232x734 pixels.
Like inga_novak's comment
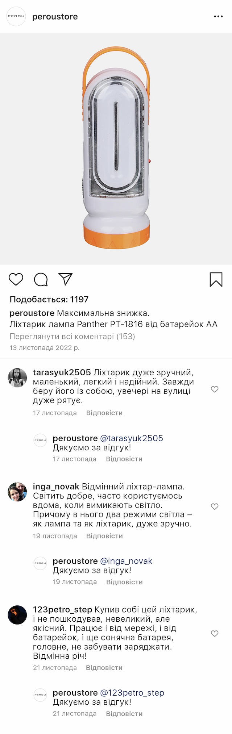point(215,506)
